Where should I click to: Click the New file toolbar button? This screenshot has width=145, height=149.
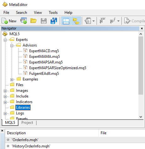(9, 21)
